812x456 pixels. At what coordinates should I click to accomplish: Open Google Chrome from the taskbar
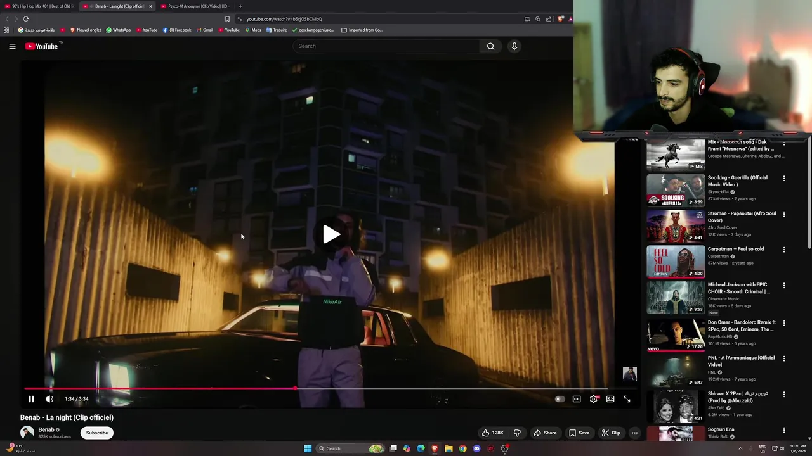(x=462, y=448)
